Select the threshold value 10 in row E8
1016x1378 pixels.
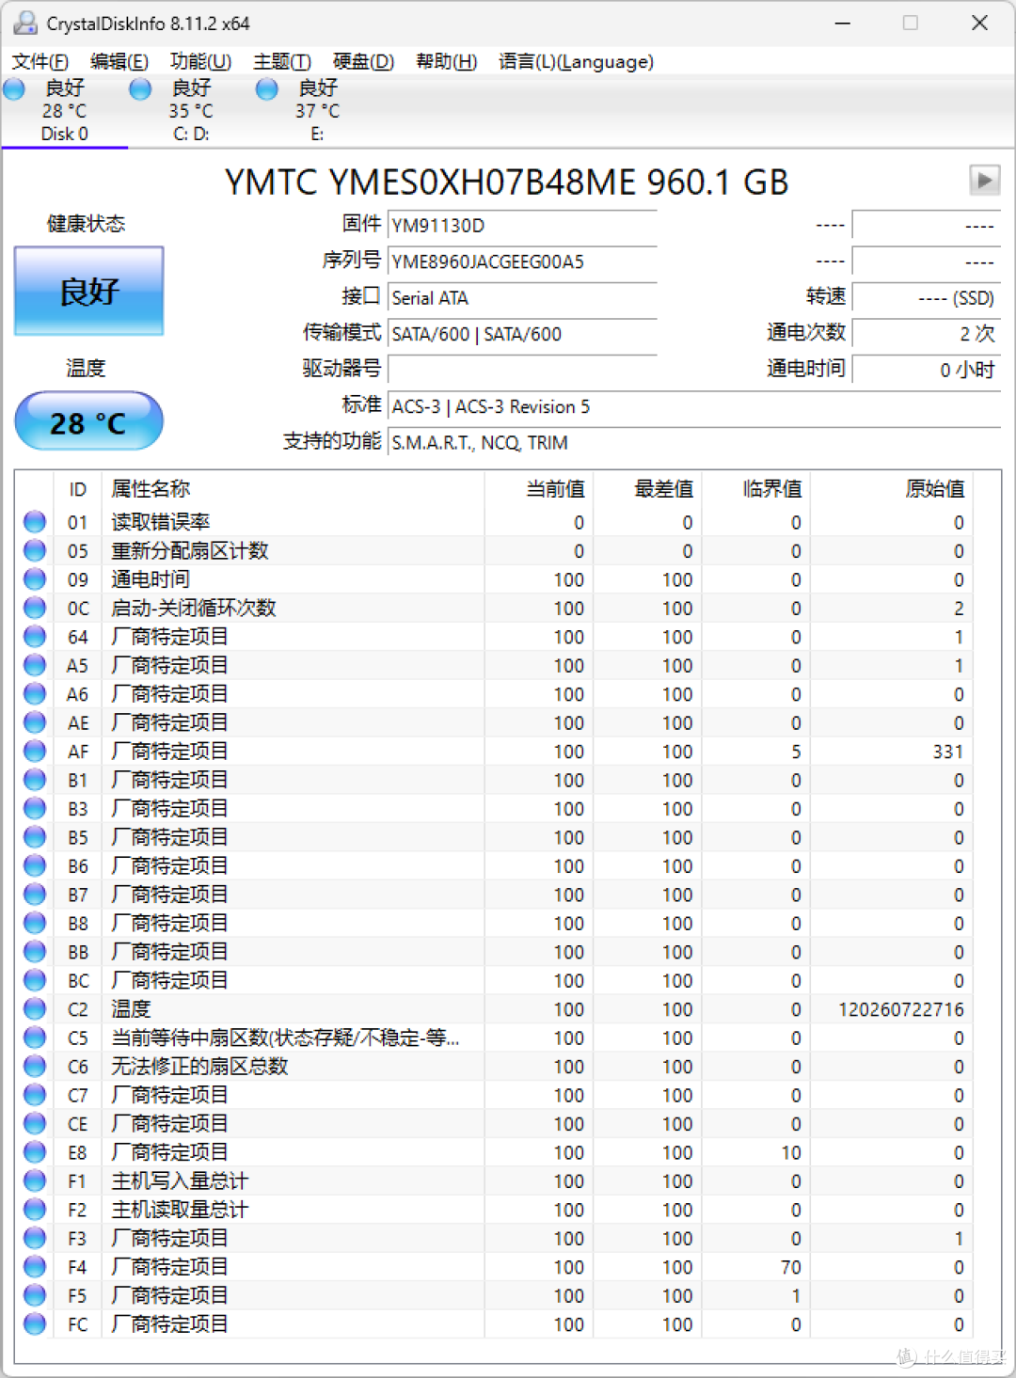click(x=791, y=1152)
